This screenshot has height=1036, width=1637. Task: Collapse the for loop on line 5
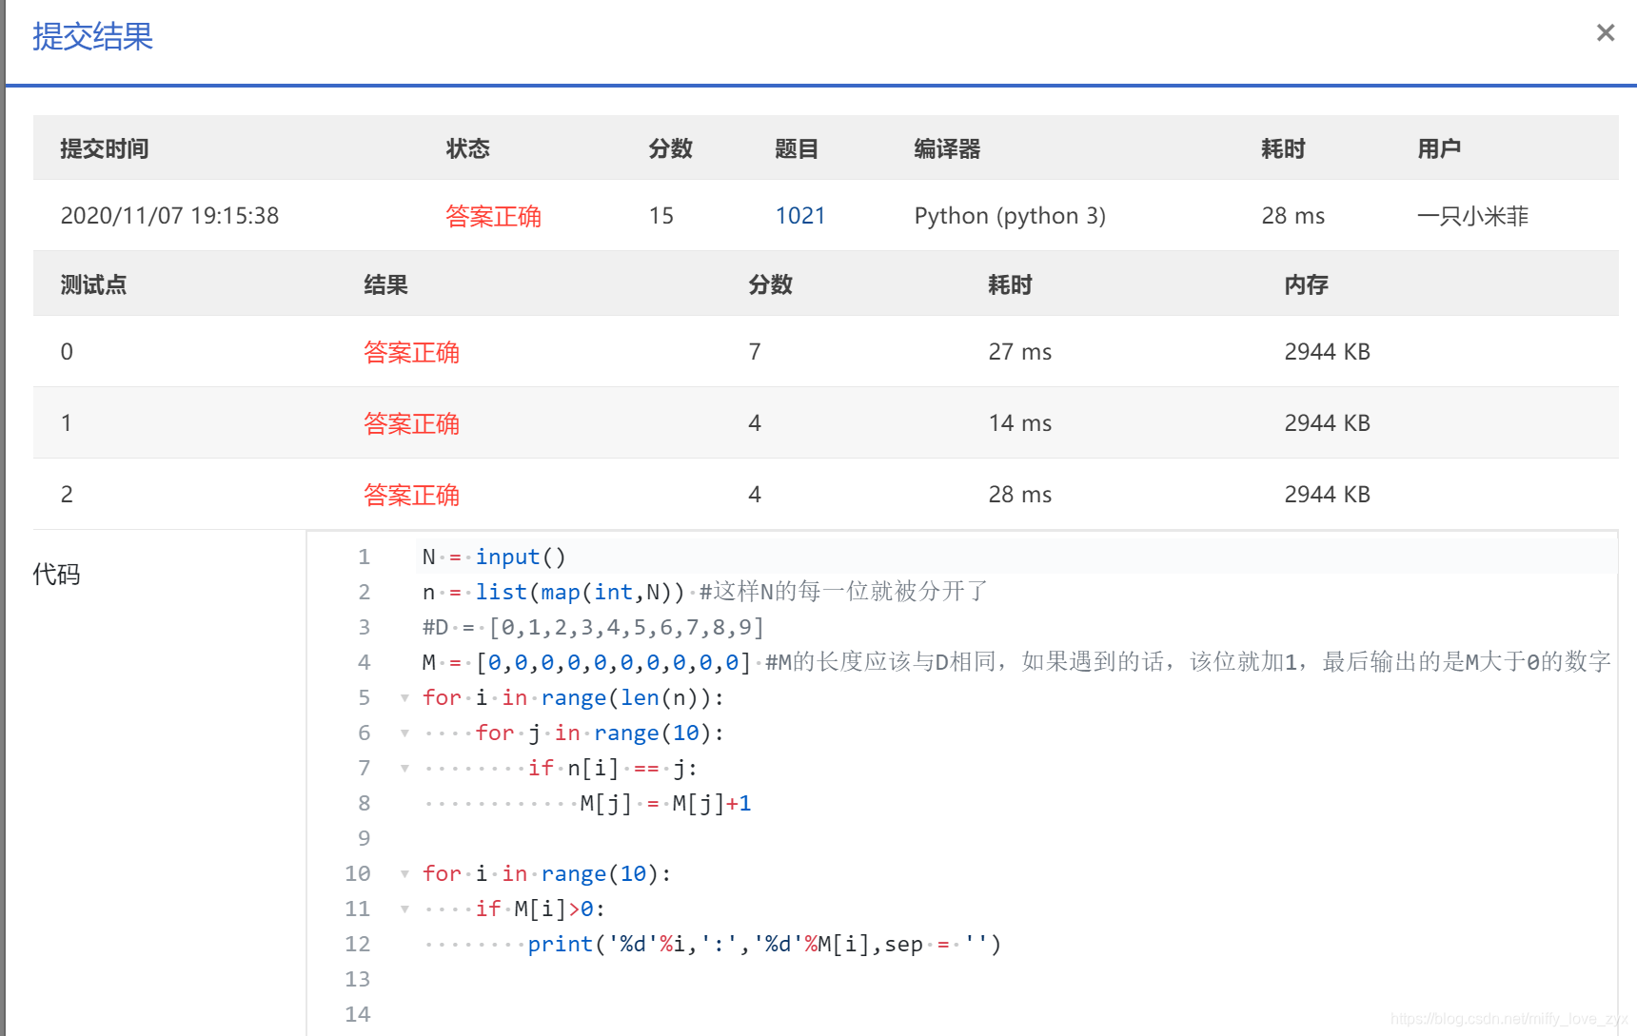404,697
